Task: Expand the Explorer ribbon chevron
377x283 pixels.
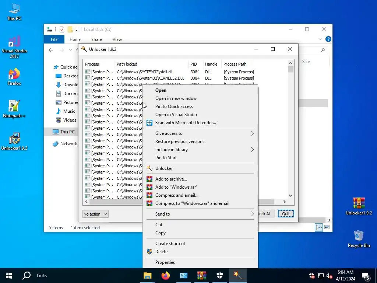Action: tap(320, 39)
